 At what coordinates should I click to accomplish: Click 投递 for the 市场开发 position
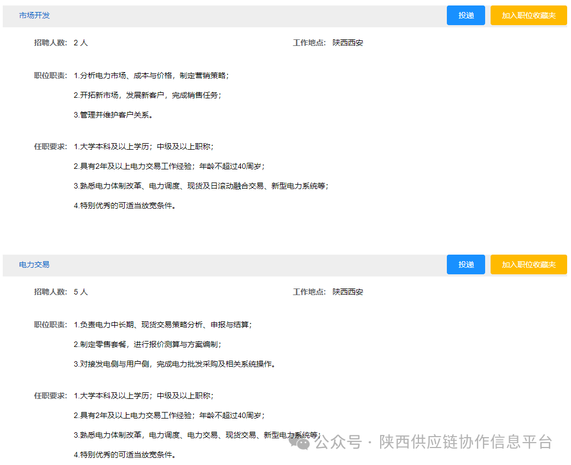tap(465, 15)
